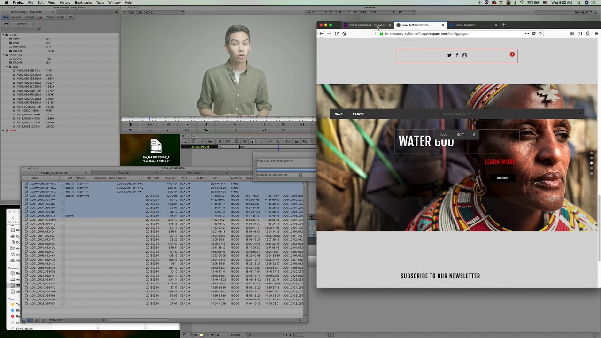Click the search magnifier in the project bin panel
Viewport: 601px width, 338px height.
[x=39, y=29]
